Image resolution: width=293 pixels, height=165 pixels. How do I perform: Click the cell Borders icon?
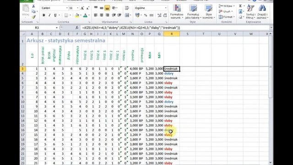click(x=66, y=15)
